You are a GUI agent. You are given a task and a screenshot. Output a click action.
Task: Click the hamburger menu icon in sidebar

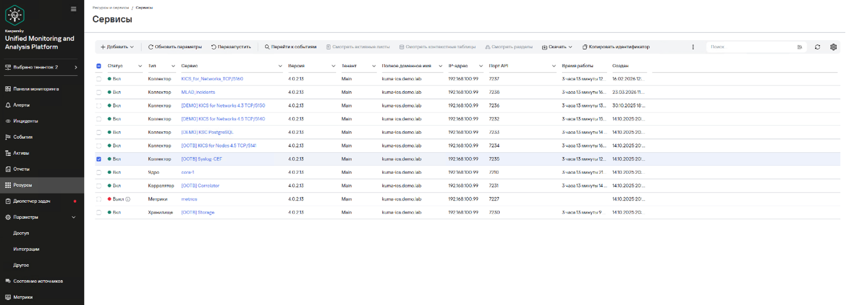coord(73,9)
